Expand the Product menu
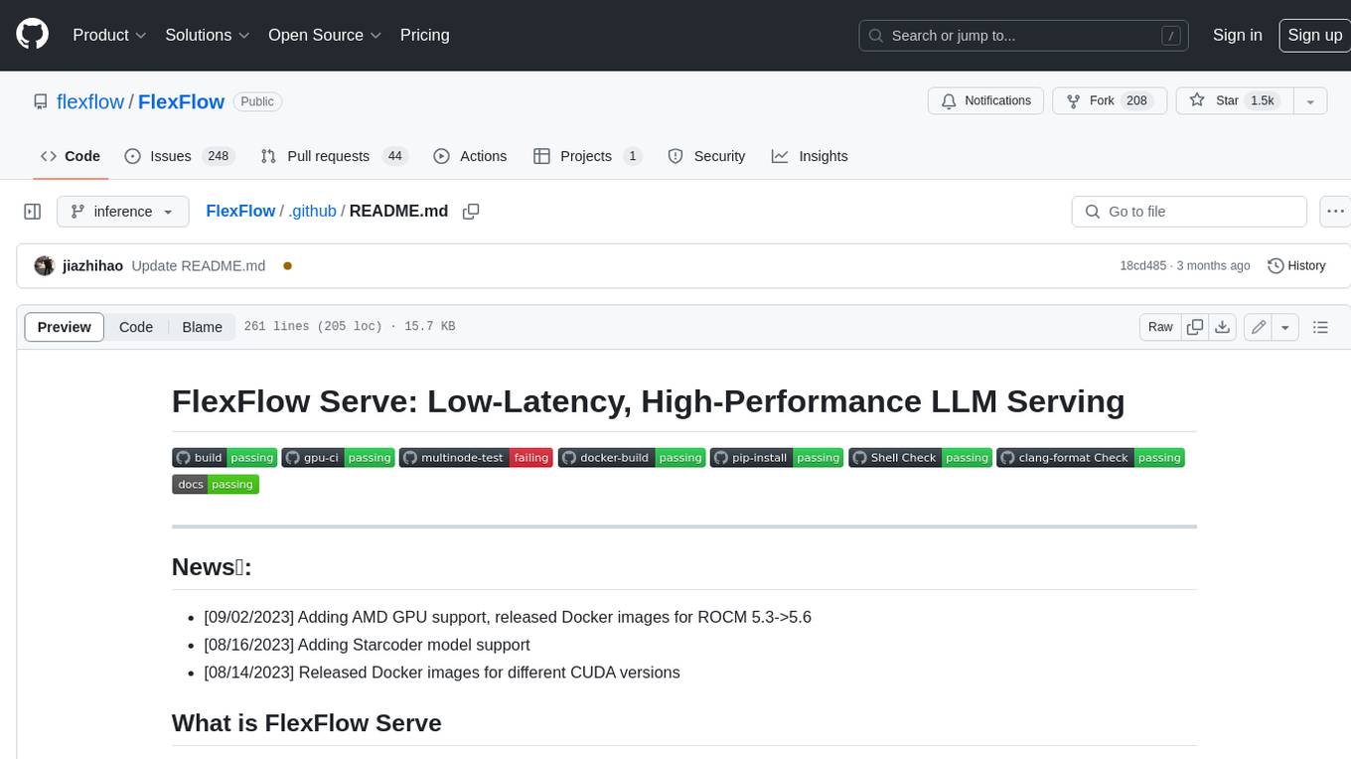Viewport: 1351px width, 759px height. pos(109,35)
